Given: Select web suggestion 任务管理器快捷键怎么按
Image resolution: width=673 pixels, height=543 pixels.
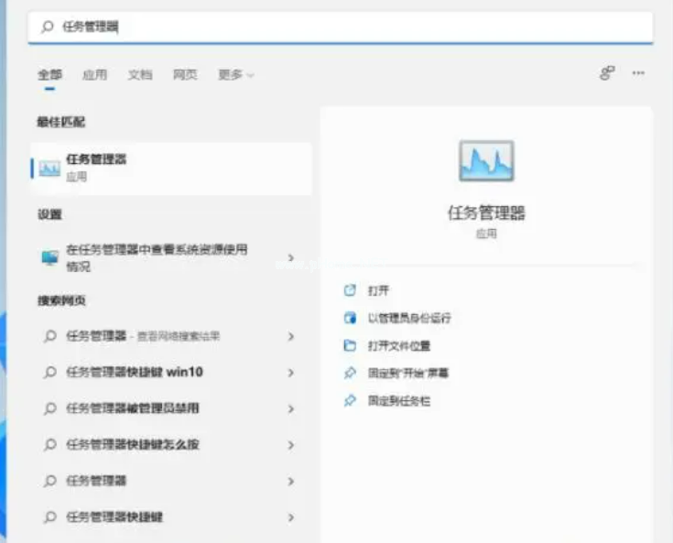Looking at the screenshot, I should click(133, 444).
